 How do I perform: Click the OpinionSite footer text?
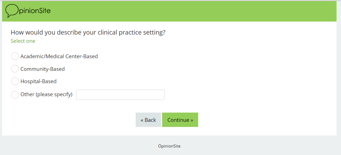169,146
